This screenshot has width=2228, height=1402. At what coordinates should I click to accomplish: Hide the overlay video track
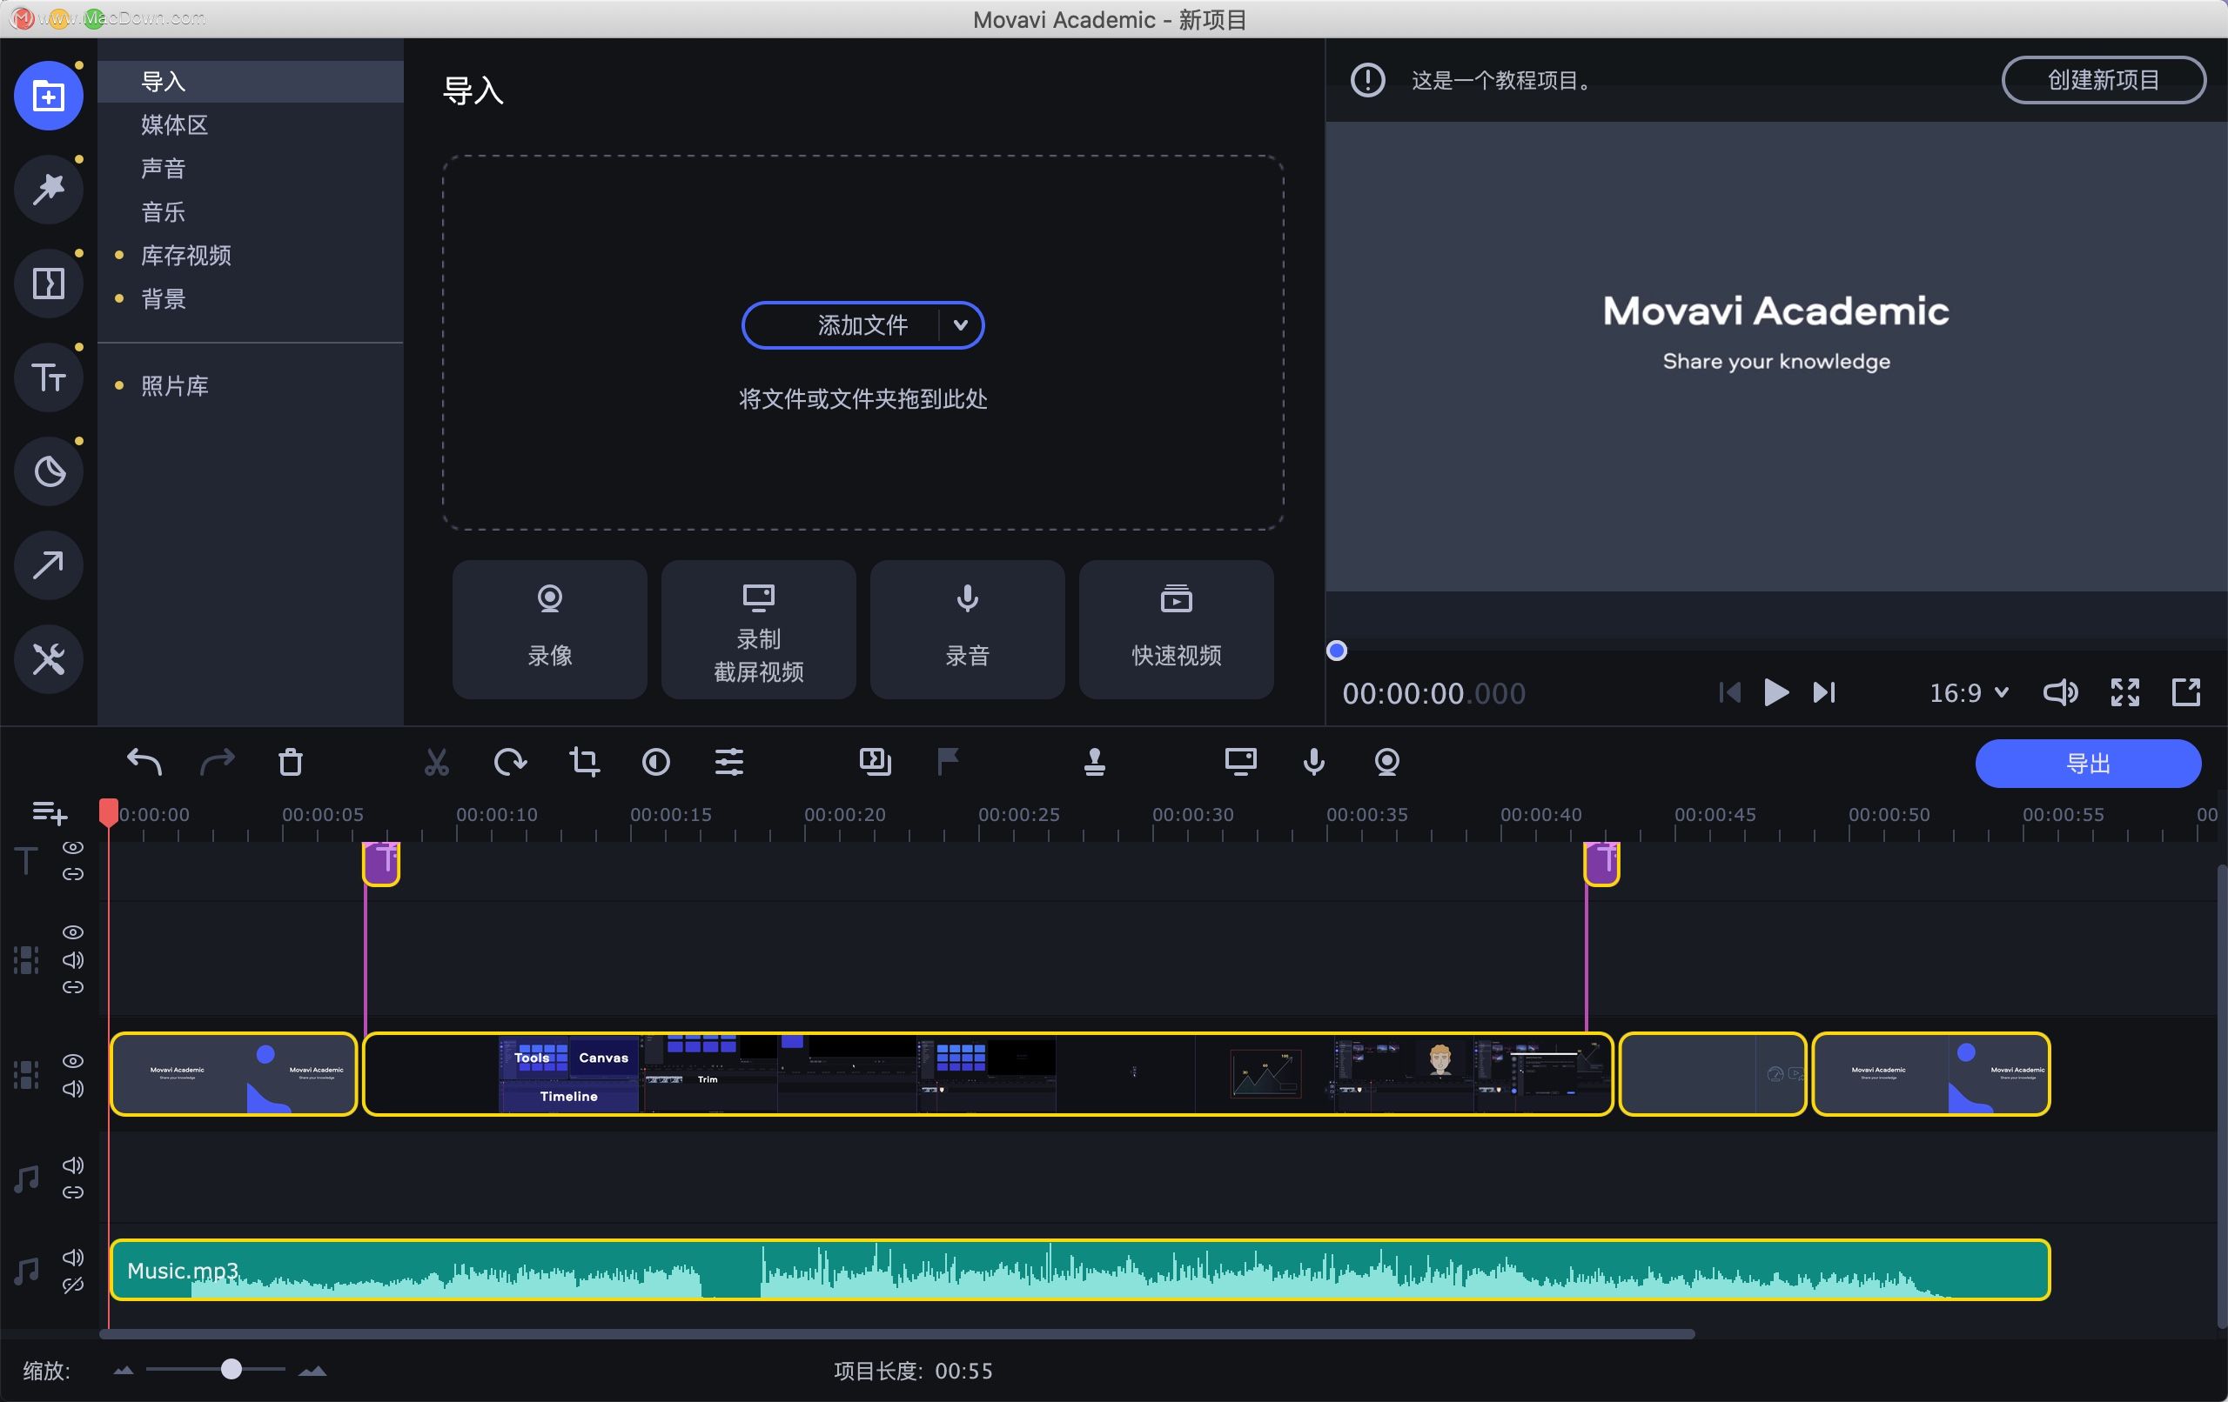[x=73, y=932]
